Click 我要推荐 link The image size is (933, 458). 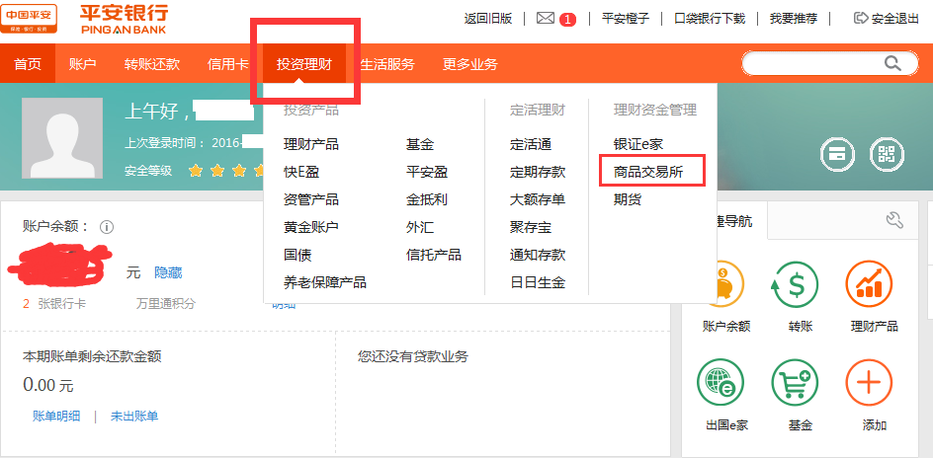tap(794, 19)
